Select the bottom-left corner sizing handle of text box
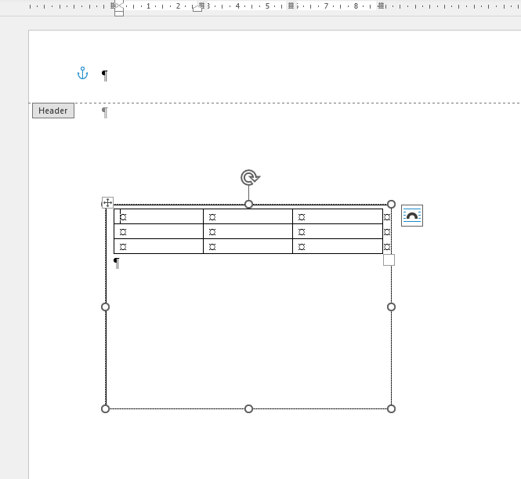Screen dimensions: 521x479 105,409
